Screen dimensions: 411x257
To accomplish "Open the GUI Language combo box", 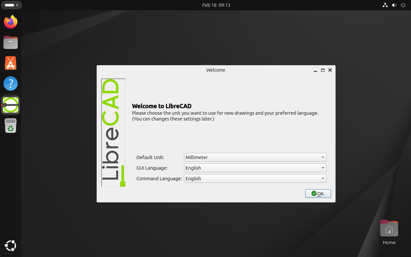I will (x=255, y=168).
